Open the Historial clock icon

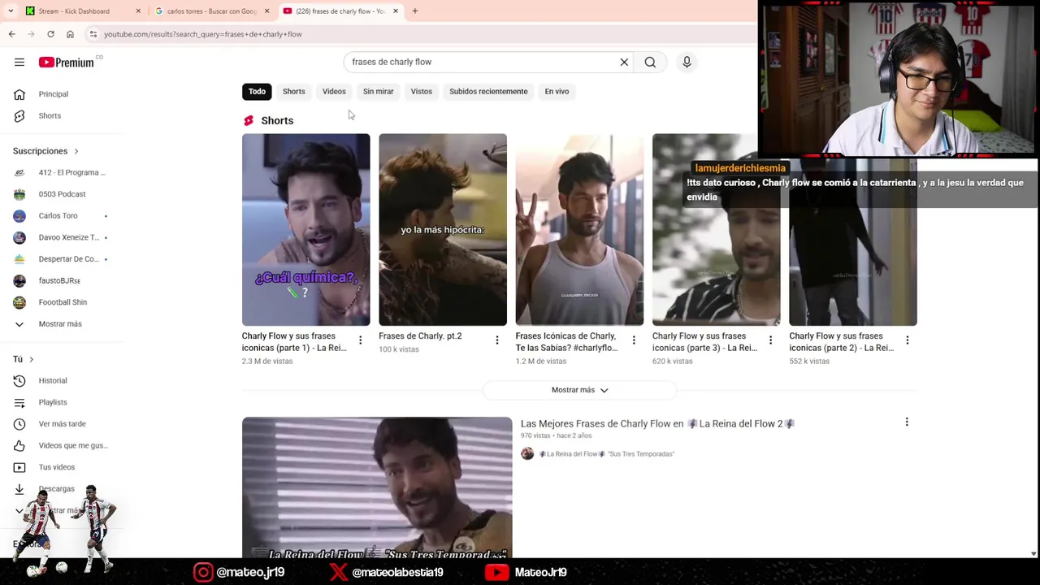[19, 380]
